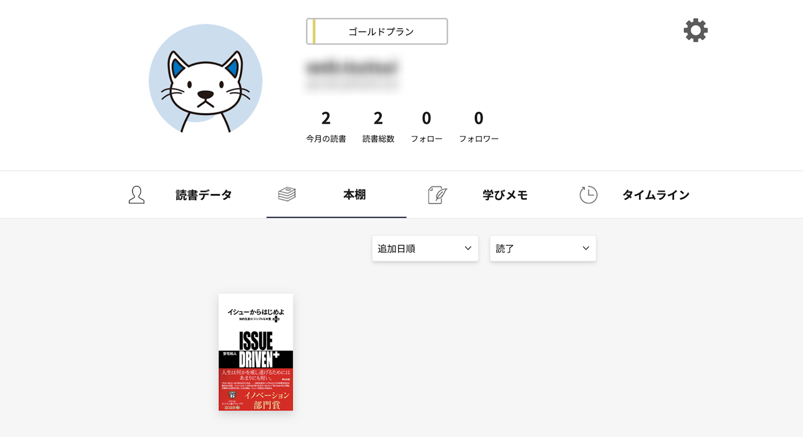
Task: Click the person icon for 読書データ
Action: 137,195
